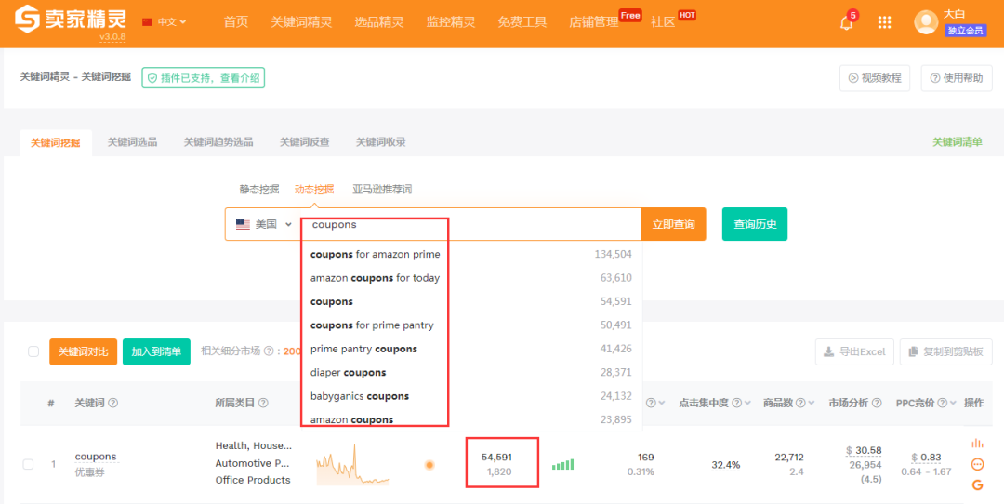Click the green signal bars in the coupons row
This screenshot has height=504, width=1004.
[562, 464]
